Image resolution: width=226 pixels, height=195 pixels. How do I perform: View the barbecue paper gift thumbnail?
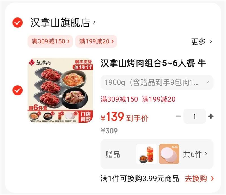pyautogui.click(x=169, y=154)
